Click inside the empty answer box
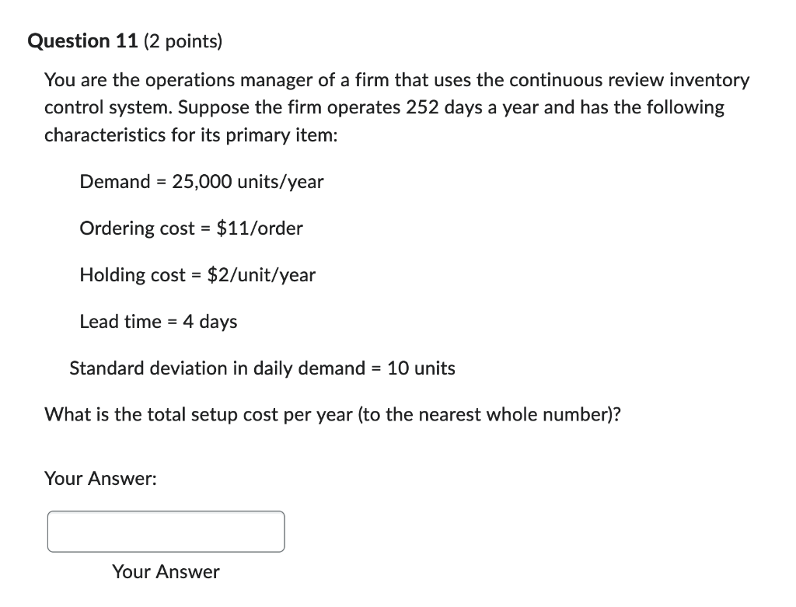 (x=166, y=532)
